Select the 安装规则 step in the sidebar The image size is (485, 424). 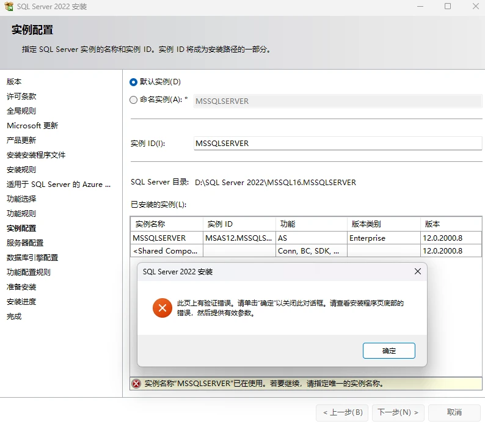(x=21, y=170)
